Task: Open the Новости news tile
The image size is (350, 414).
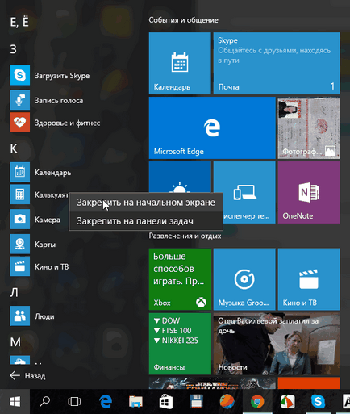Action: [x=277, y=344]
